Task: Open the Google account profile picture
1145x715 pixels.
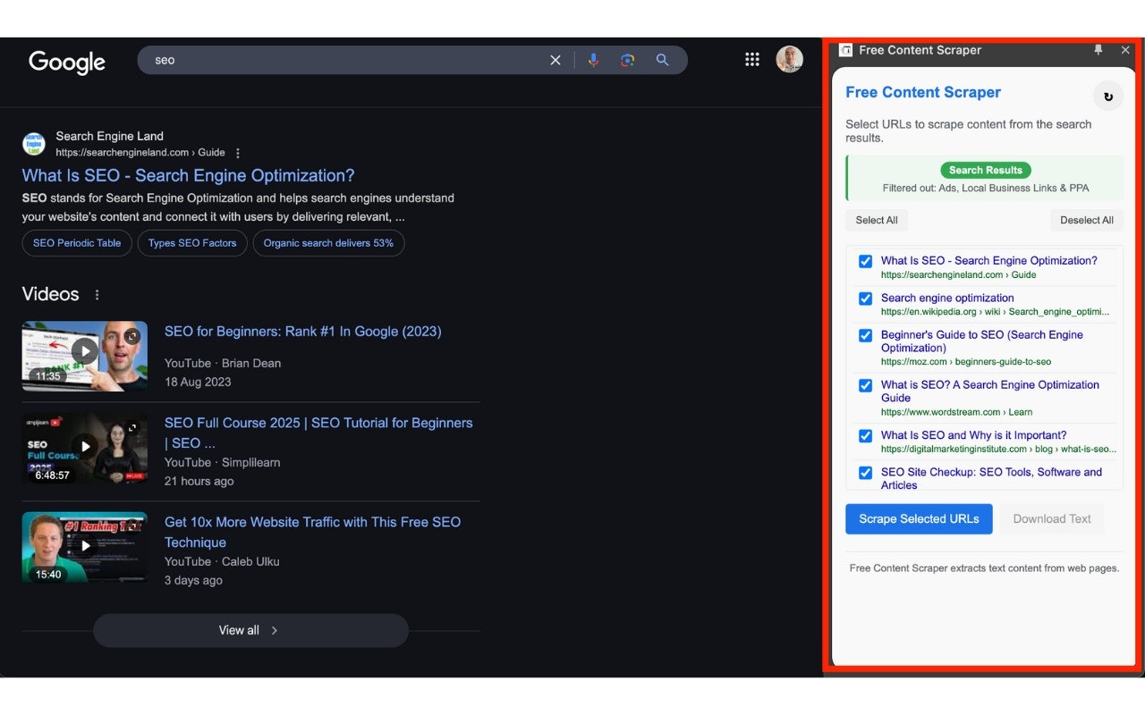Action: [x=789, y=59]
